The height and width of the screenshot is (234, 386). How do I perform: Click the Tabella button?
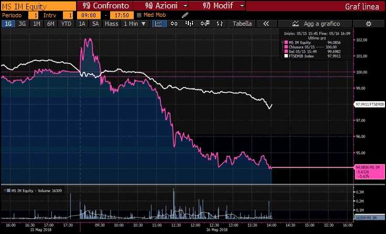pos(242,24)
